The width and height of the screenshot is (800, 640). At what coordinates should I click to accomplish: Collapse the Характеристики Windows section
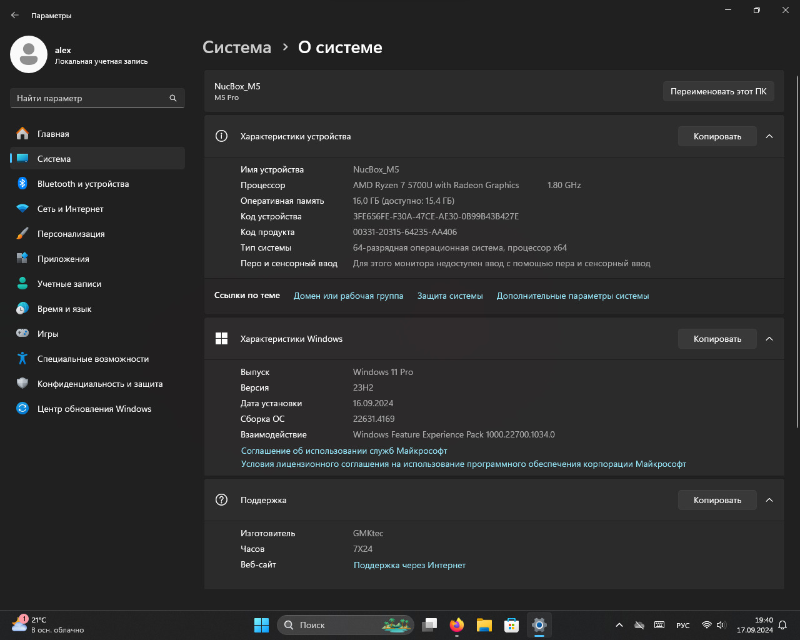click(x=769, y=339)
